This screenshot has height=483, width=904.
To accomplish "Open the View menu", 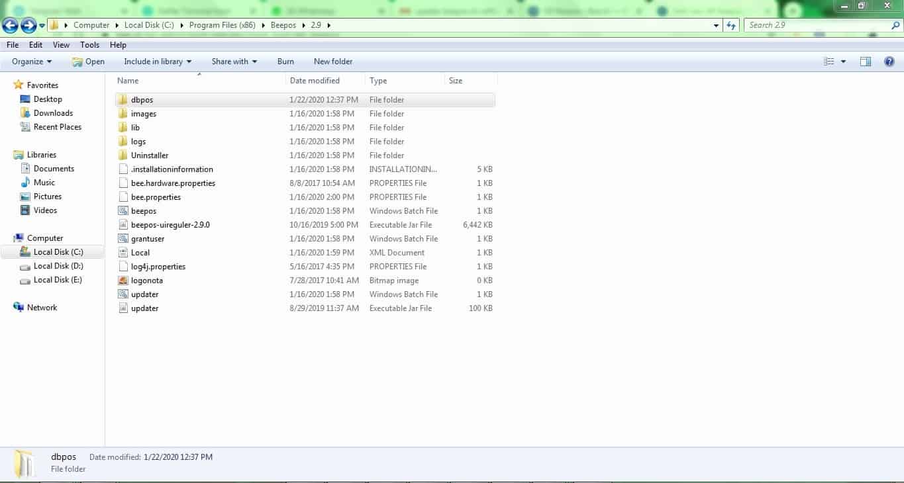I will click(x=61, y=45).
